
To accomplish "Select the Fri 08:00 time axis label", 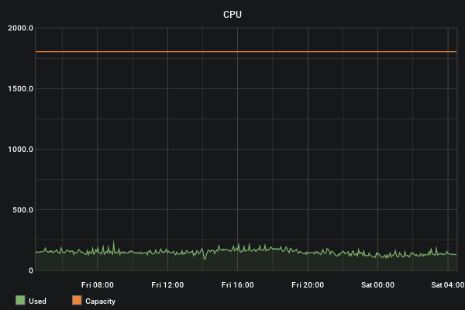I will [x=98, y=285].
